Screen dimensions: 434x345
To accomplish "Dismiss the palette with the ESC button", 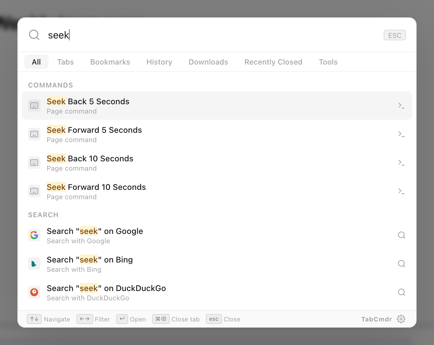I will [395, 35].
